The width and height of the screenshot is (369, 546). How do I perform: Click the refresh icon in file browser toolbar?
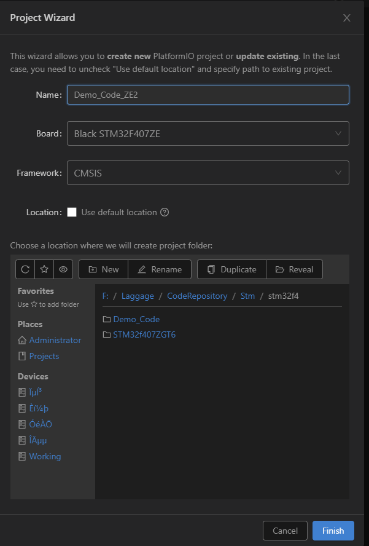pyautogui.click(x=25, y=269)
